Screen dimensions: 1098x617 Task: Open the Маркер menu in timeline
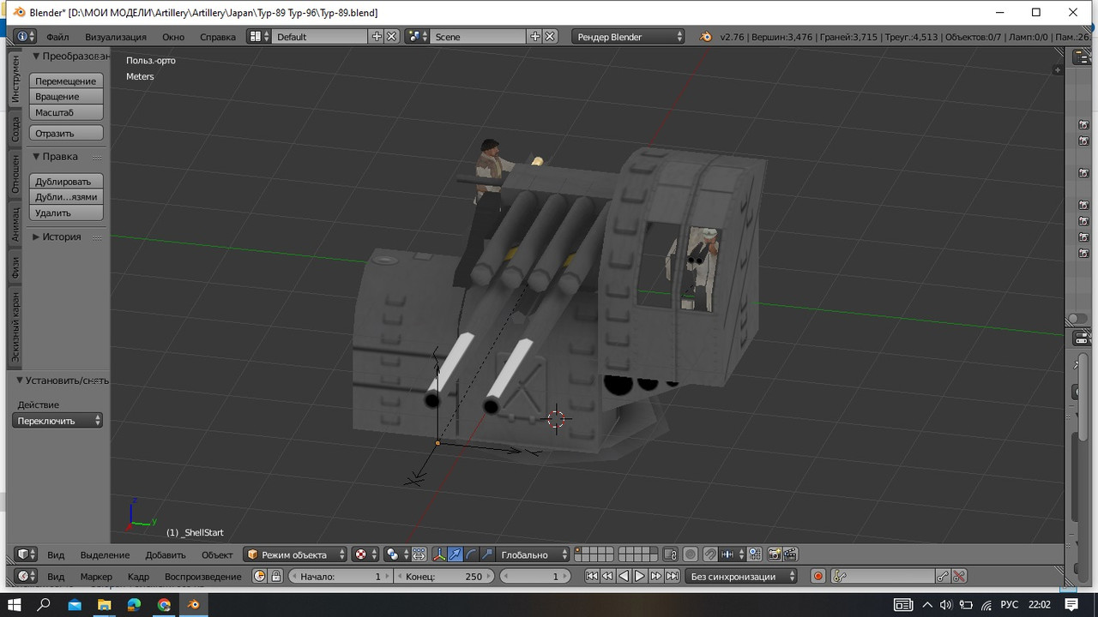(96, 577)
